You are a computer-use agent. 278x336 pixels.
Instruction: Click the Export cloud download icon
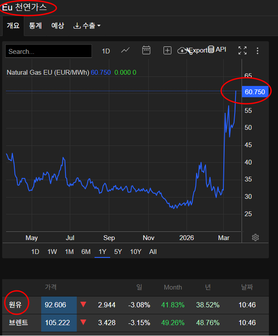pyautogui.click(x=182, y=50)
